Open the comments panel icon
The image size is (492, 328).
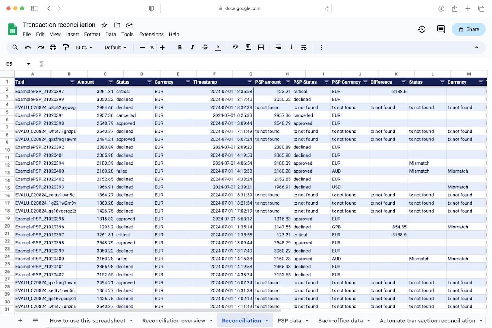(441, 29)
